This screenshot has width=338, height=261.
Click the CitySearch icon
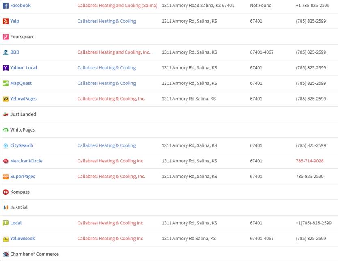pos(6,145)
